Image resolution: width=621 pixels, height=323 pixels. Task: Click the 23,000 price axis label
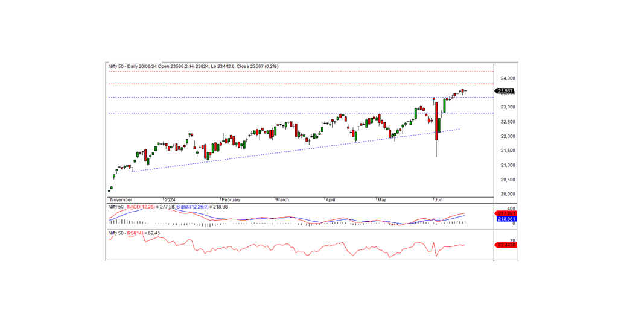[x=508, y=107]
